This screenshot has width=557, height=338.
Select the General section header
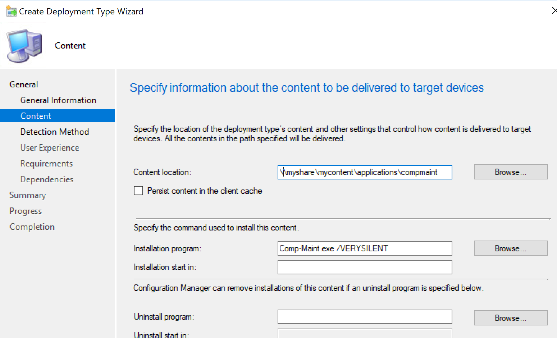(x=23, y=84)
